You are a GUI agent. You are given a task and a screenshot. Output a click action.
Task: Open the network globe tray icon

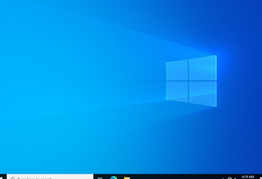[x=230, y=178]
